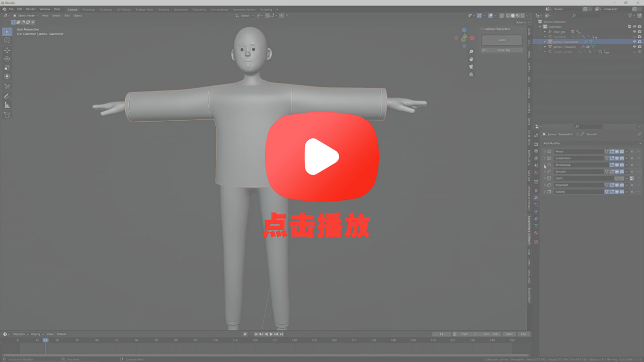
Task: Remove the Subdivision modifier with its X
Action: (632, 158)
